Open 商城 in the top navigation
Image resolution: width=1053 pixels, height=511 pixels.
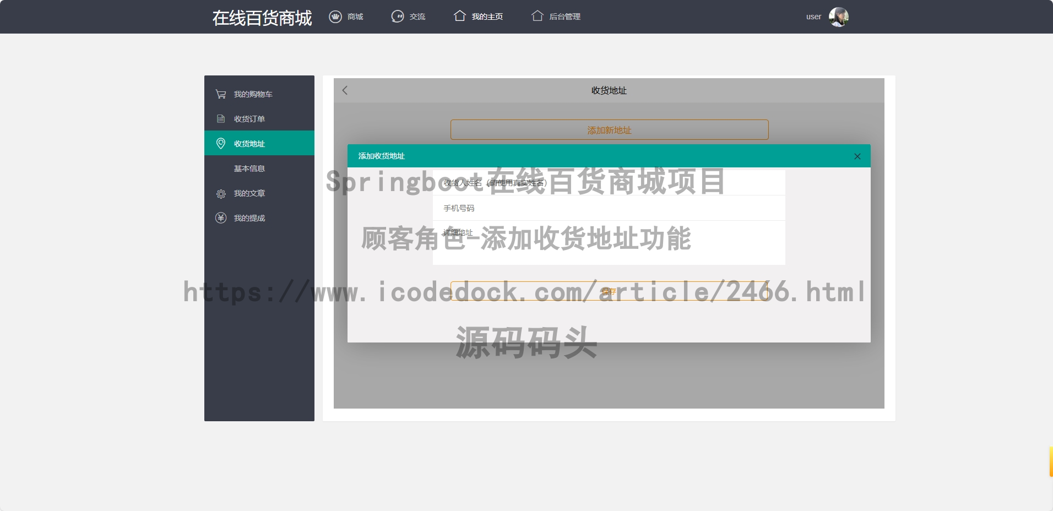(x=355, y=17)
